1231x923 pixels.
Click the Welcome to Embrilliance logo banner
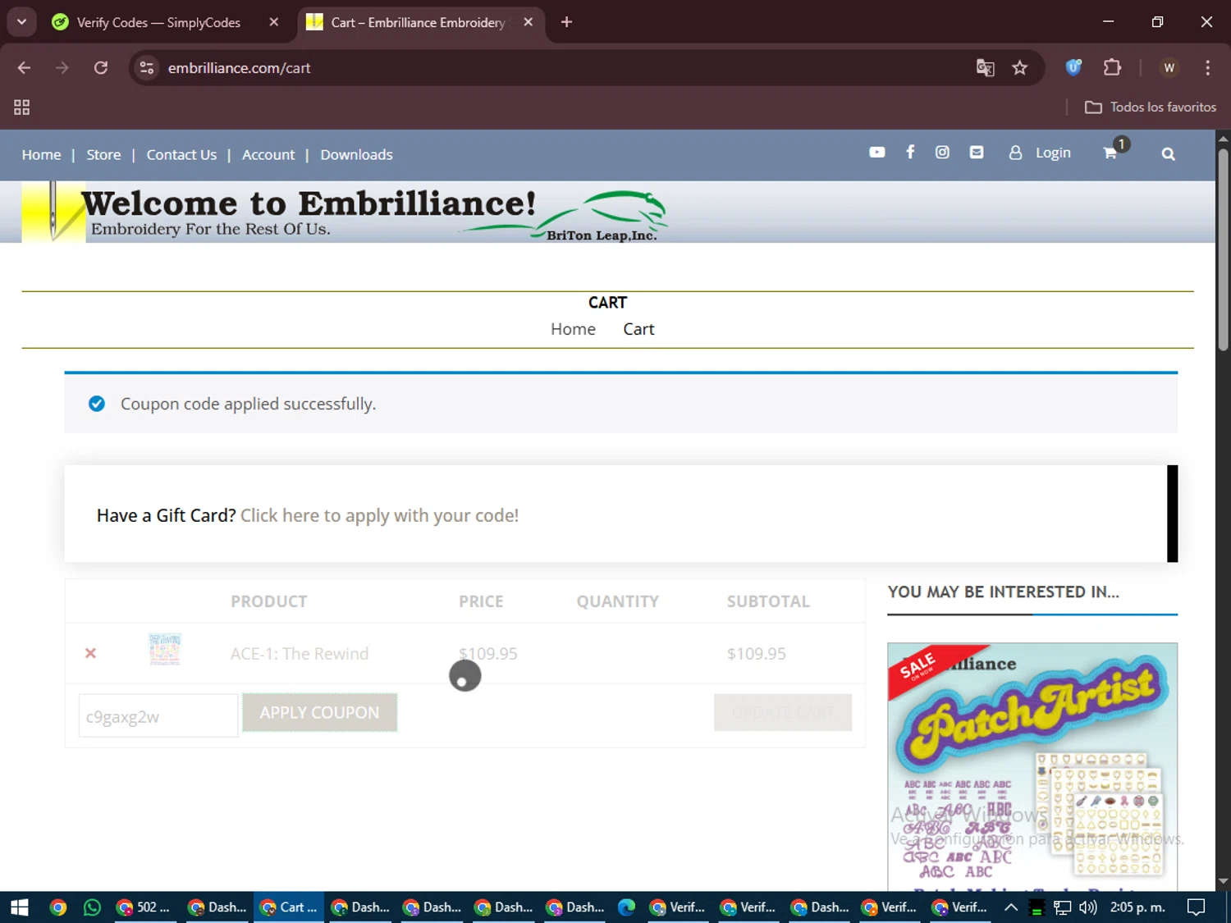[345, 213]
